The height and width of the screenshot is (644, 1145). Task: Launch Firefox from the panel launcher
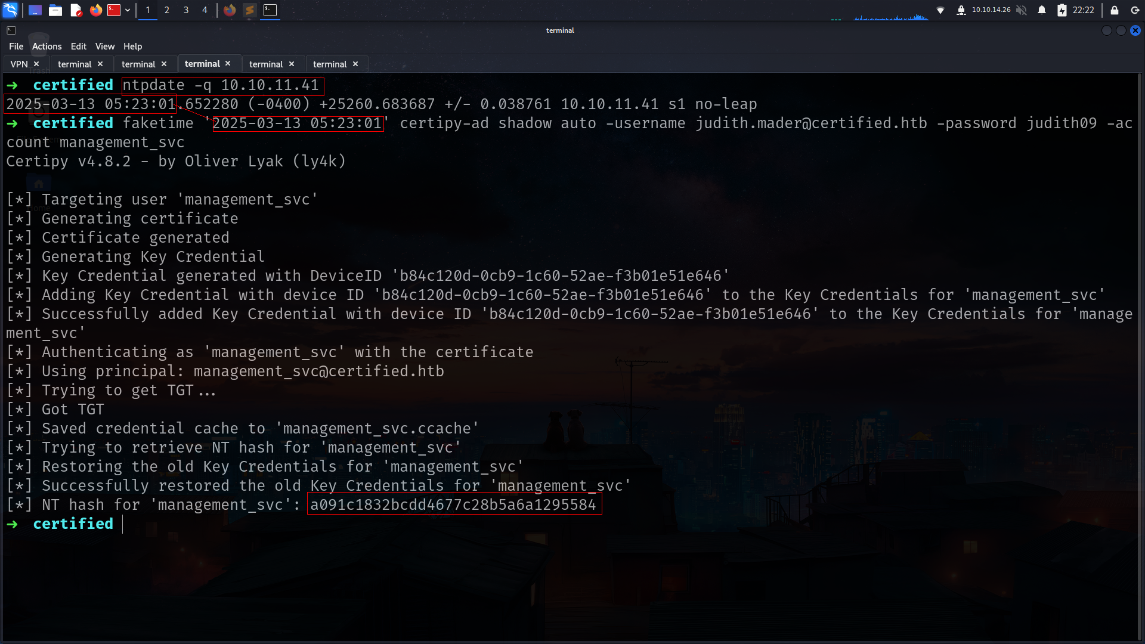95,10
